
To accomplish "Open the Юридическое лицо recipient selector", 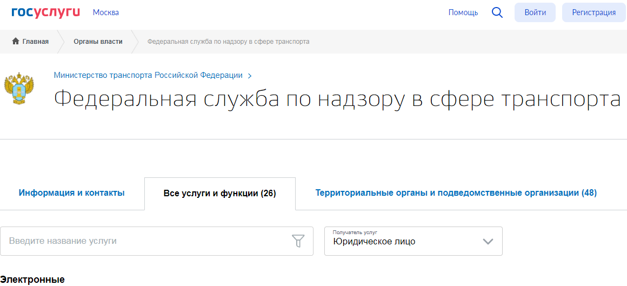I will click(x=405, y=242).
